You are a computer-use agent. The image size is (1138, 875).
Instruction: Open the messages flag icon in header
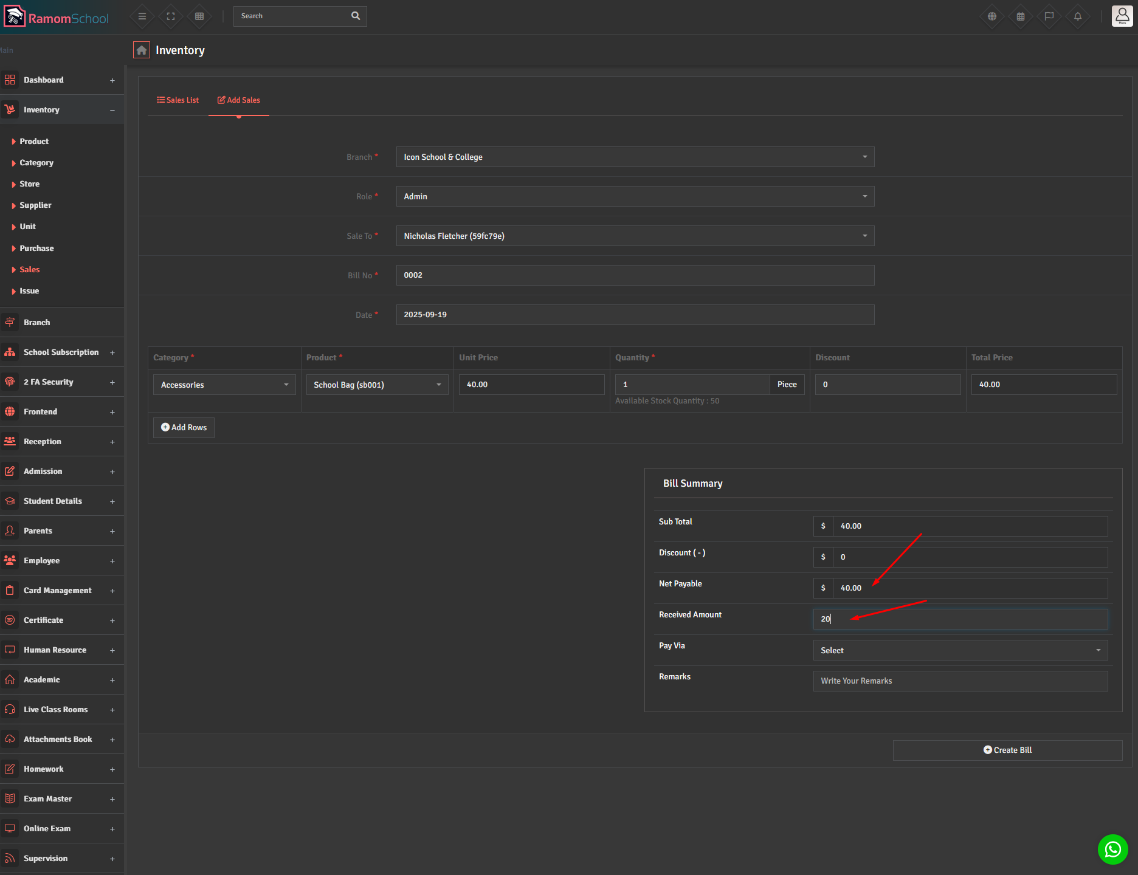tap(1049, 16)
